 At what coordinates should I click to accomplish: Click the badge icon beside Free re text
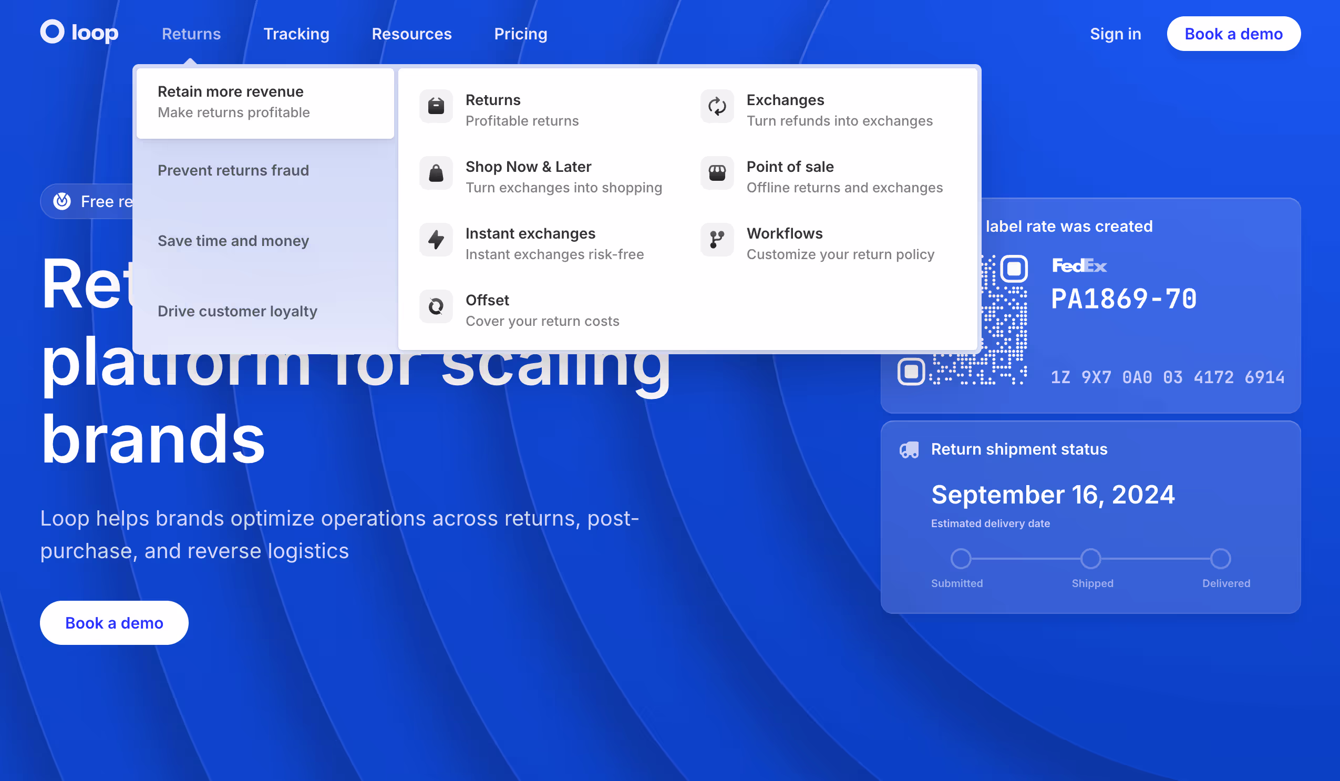pos(61,201)
